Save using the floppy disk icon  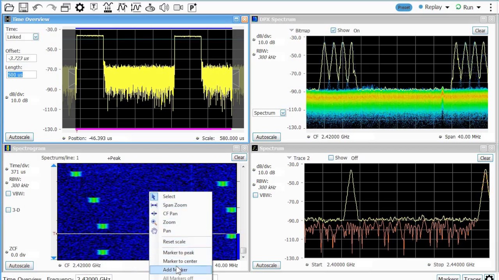click(23, 7)
